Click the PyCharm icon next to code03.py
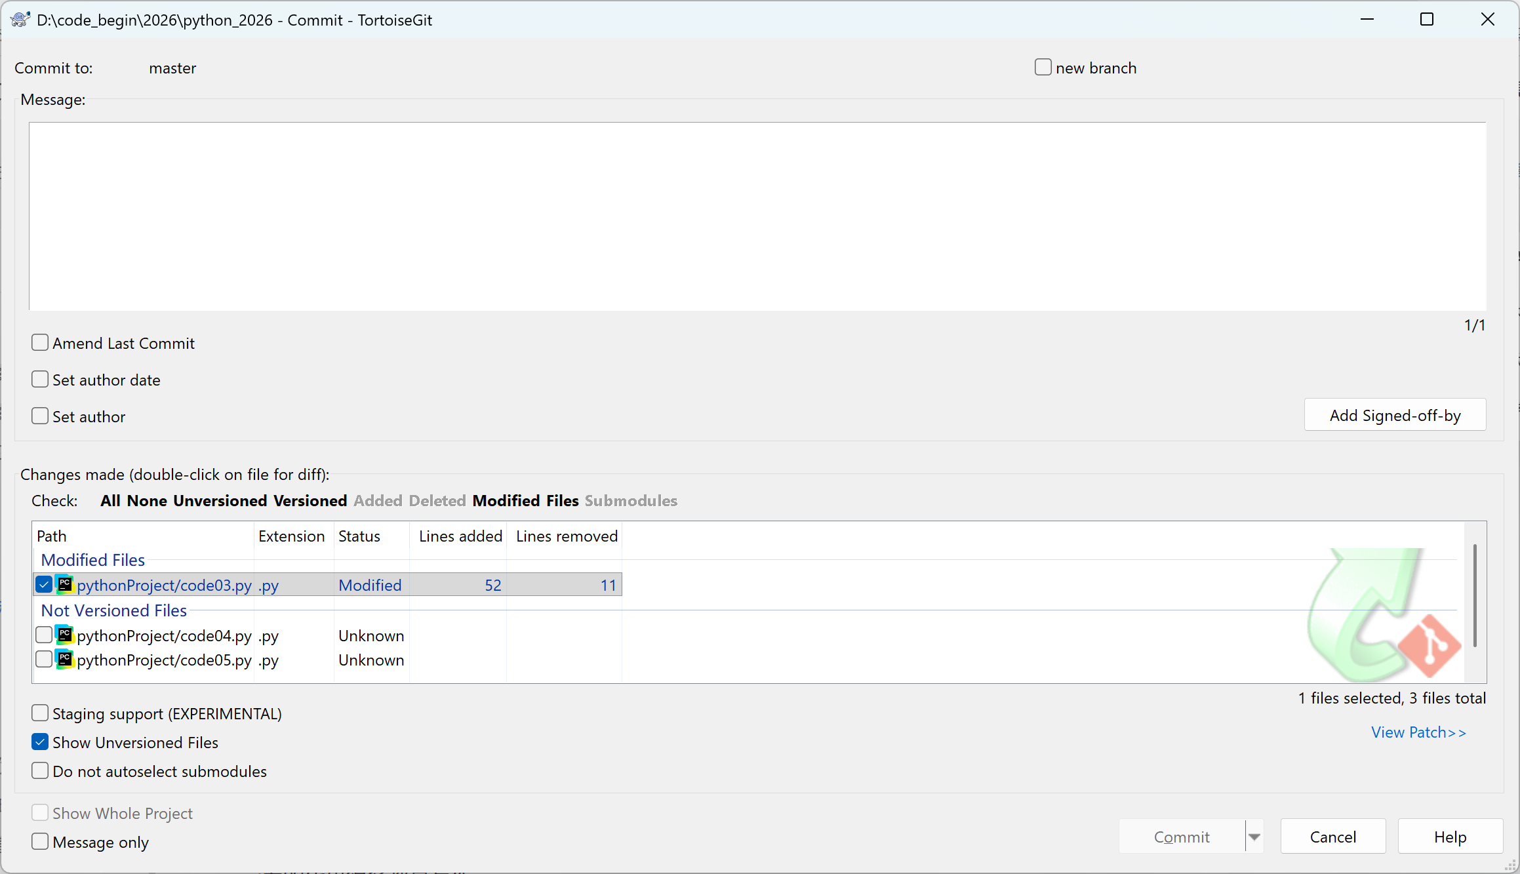 64,584
